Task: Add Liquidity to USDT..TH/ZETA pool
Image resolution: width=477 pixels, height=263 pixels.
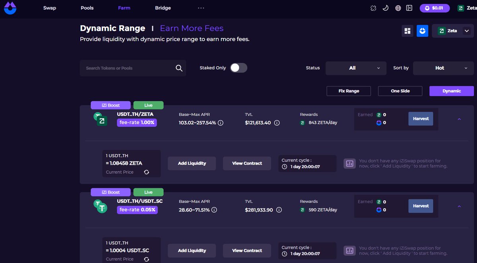Action: coord(192,163)
